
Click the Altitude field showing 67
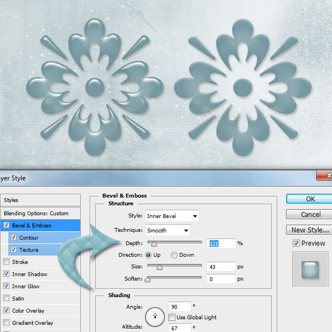click(179, 328)
